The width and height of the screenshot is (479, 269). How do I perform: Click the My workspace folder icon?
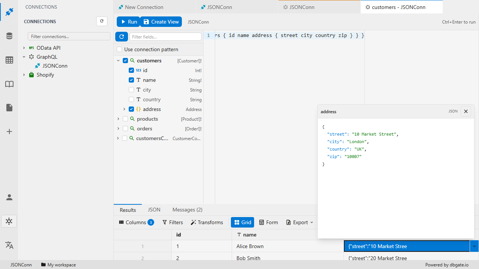[x=43, y=265]
